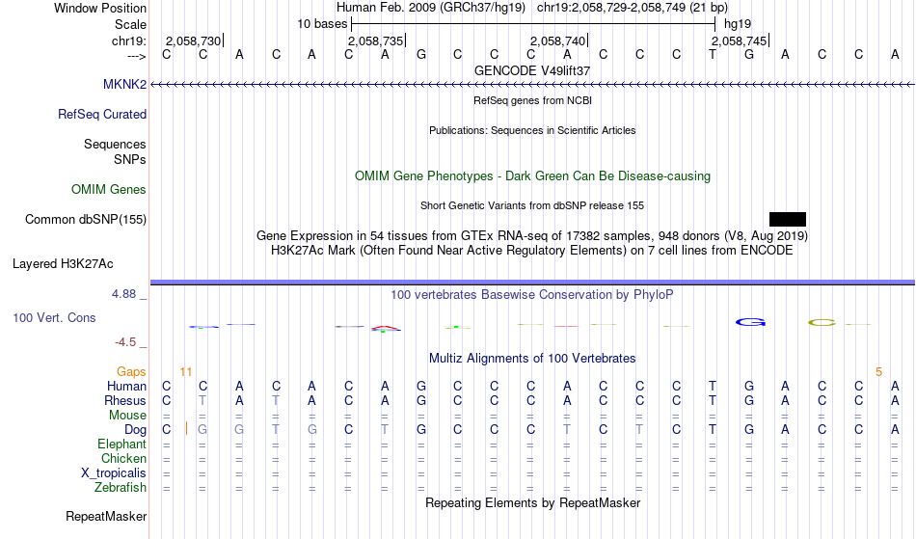The height and width of the screenshot is (539, 916).
Task: Click the Multiz Alignments of 100 Vertebrates title
Action: click(x=532, y=359)
